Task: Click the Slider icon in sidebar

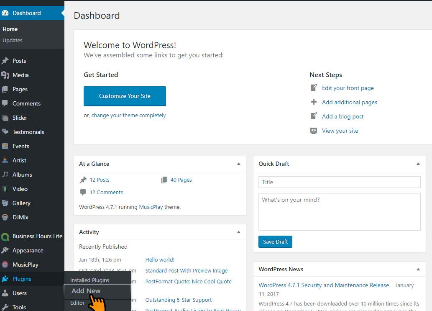Action: pyautogui.click(x=5, y=118)
